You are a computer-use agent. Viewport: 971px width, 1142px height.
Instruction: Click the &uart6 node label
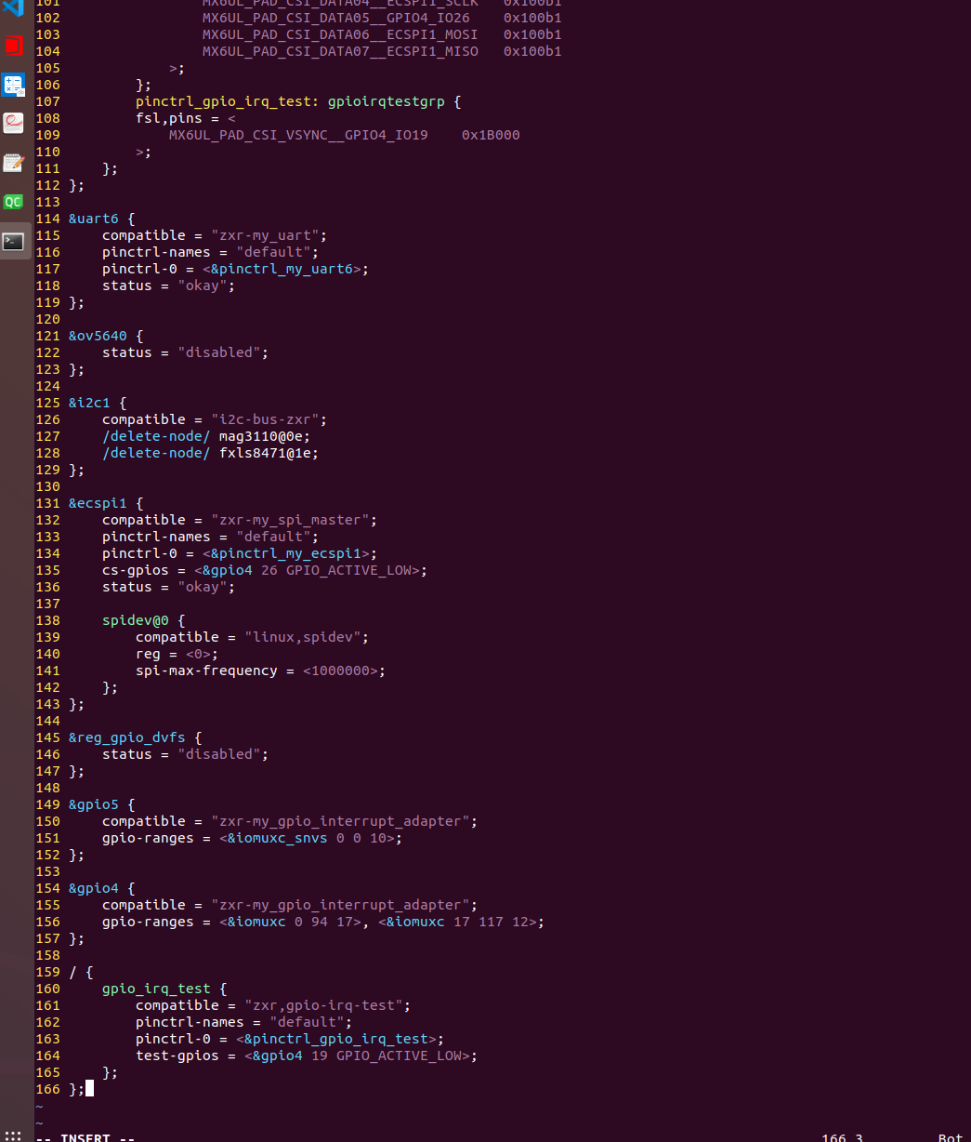[x=94, y=219]
